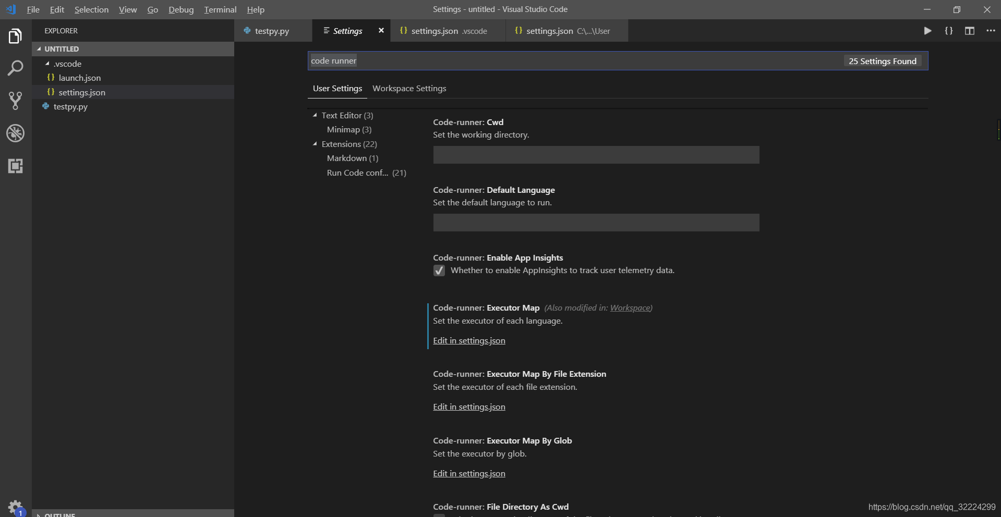Open the Source Control panel

tap(15, 101)
